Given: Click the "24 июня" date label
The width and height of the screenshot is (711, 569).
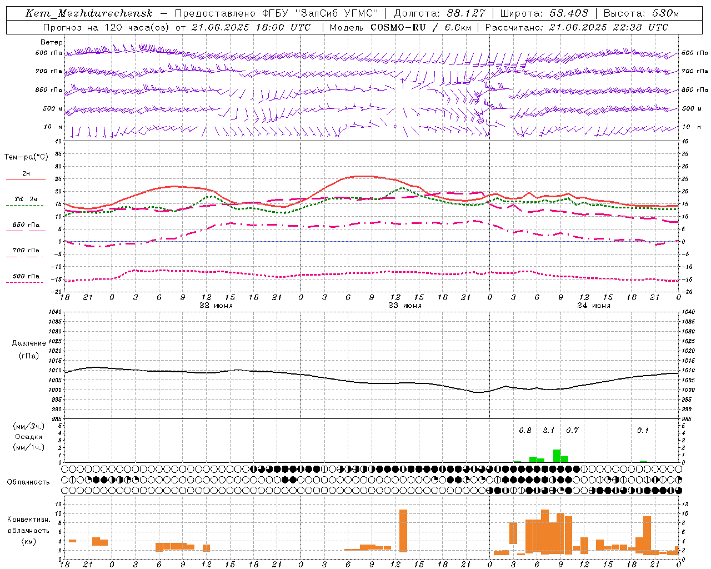Looking at the screenshot, I should (x=594, y=306).
